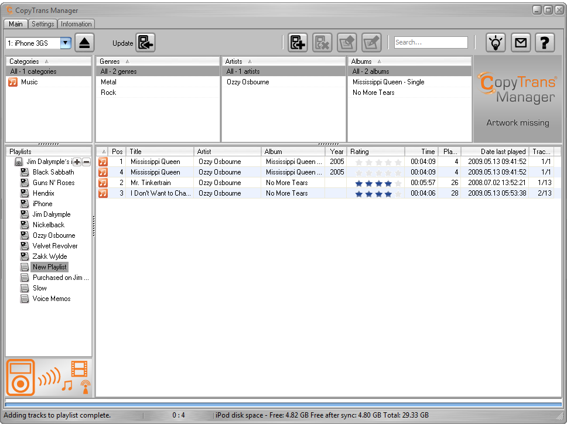
Task: Open the Purchased on Jim ... playlist
Action: point(60,278)
